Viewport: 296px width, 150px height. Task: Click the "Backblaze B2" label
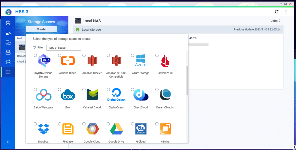pyautogui.click(x=165, y=73)
